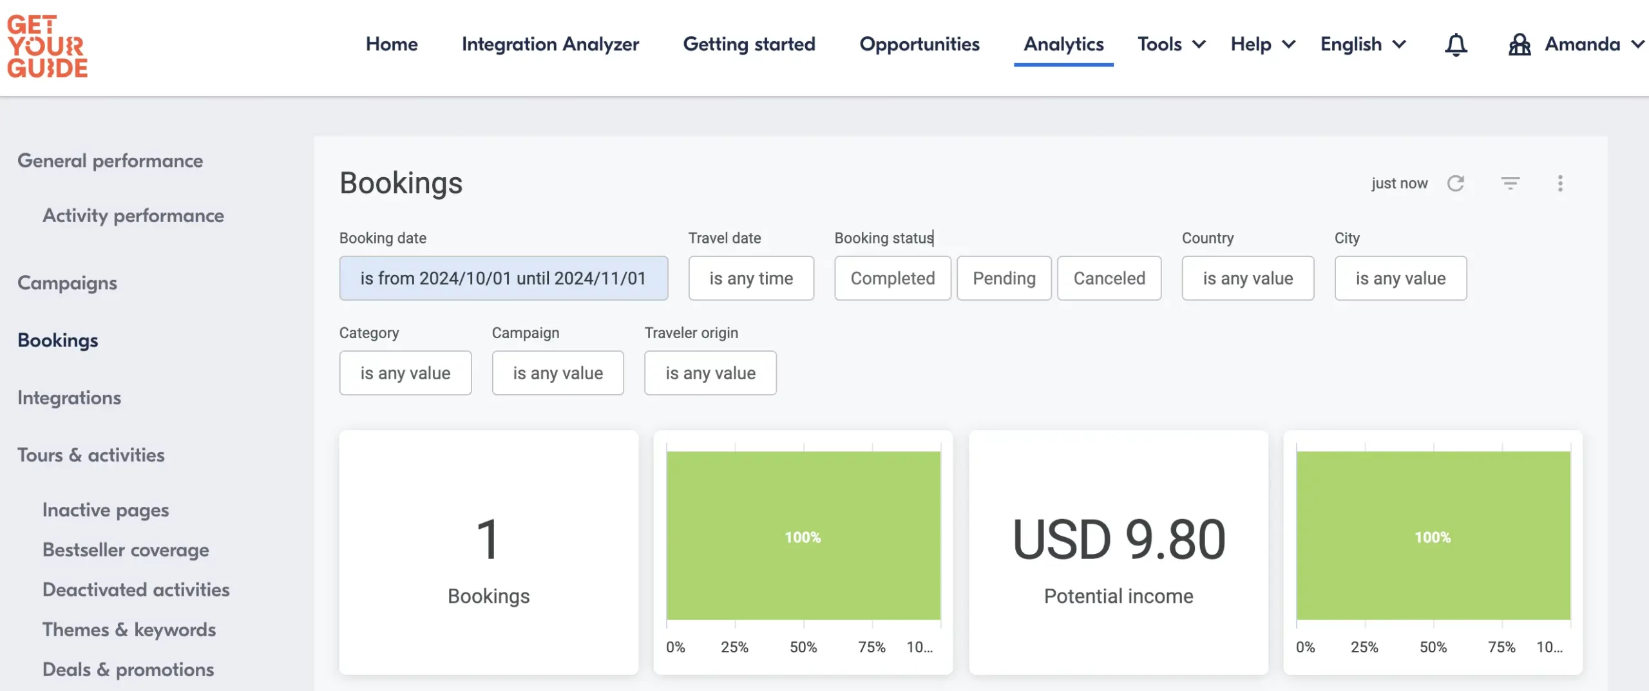Open General performance in the sidebar
This screenshot has width=1649, height=691.
tap(110, 161)
